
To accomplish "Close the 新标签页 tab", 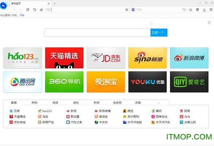I will [49, 4].
